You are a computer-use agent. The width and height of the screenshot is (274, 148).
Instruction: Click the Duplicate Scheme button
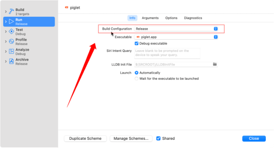pyautogui.click(x=85, y=138)
